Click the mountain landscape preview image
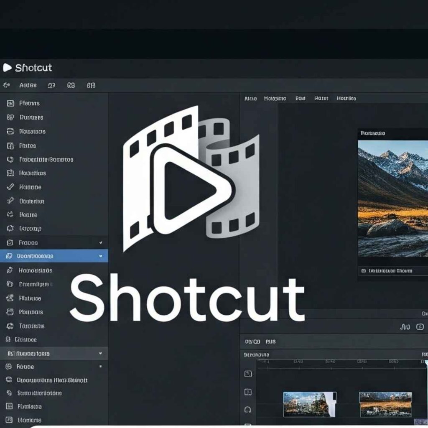 point(393,199)
